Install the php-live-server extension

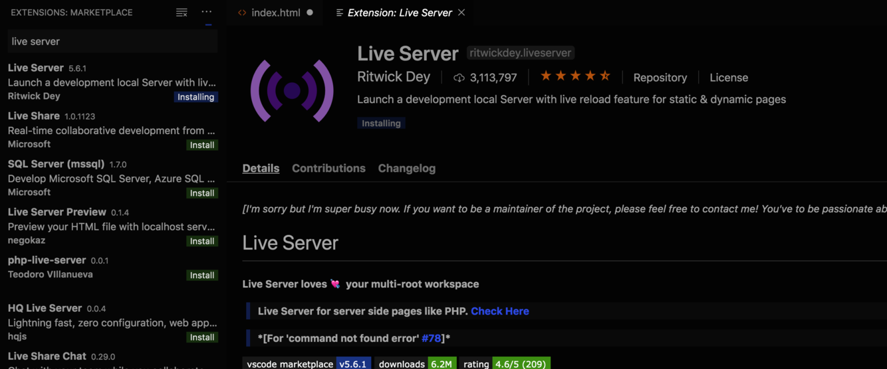pos(202,275)
